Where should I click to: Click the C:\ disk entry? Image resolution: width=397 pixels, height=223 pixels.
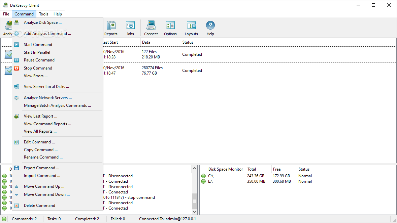pos(211,176)
